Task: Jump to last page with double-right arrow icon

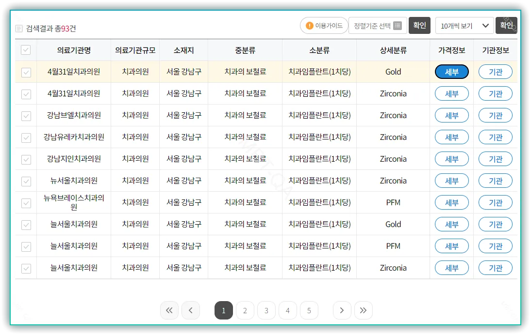Action: [x=364, y=310]
